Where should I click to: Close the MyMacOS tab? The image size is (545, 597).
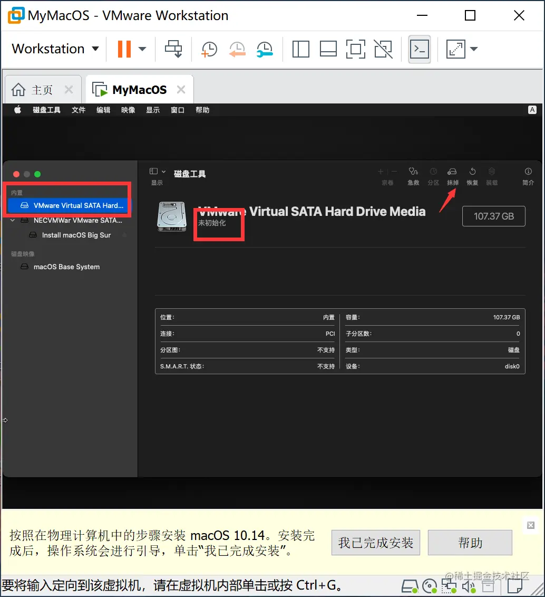tap(181, 90)
